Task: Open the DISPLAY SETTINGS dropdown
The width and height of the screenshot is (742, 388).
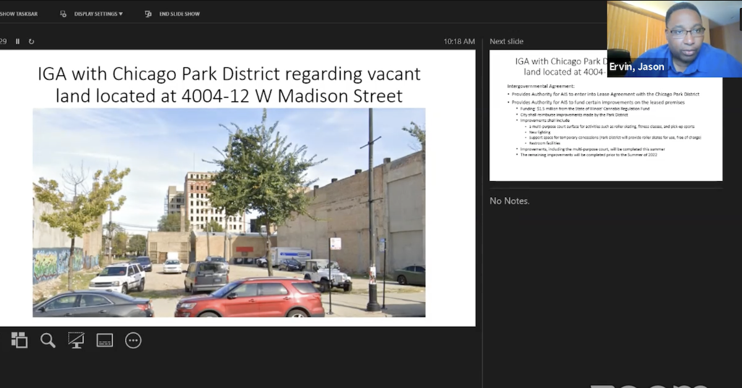Action: coord(92,14)
